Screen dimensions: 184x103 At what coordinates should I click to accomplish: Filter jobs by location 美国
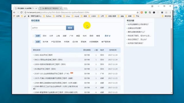78,36
